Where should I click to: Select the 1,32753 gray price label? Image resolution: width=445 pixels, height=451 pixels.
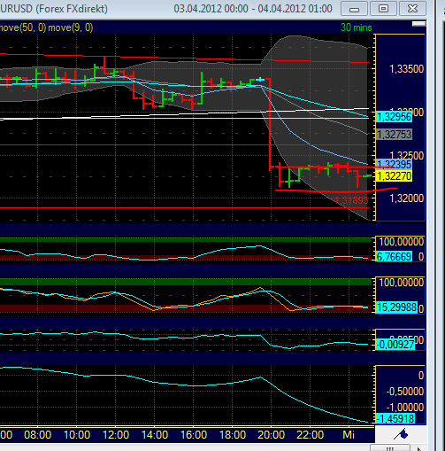point(394,135)
